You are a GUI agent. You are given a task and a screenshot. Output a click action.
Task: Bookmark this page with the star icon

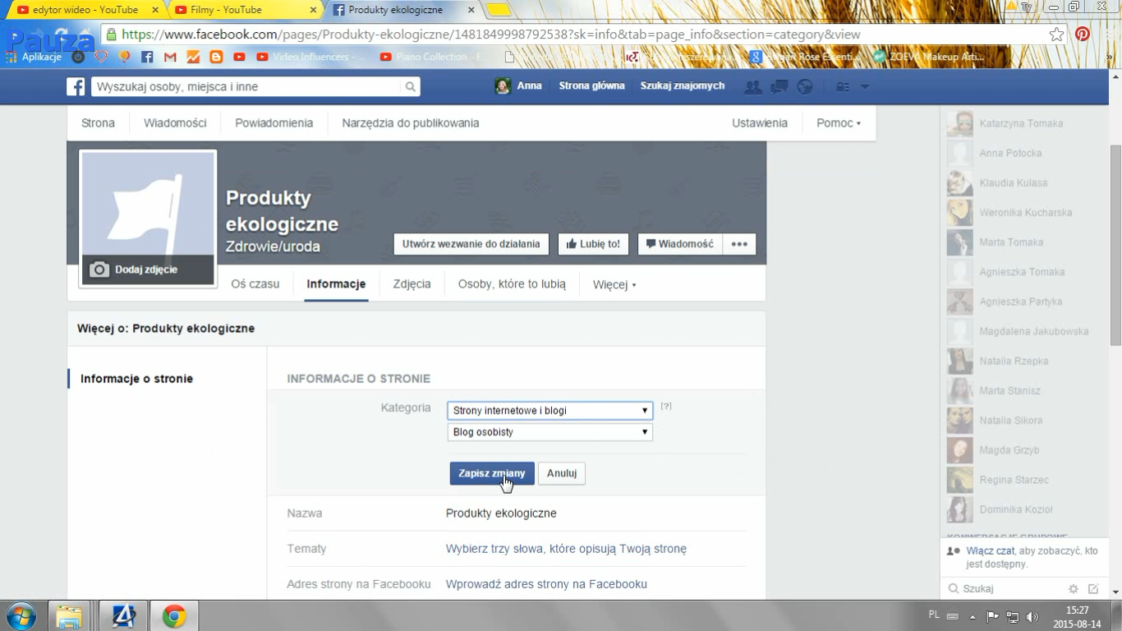(x=1056, y=35)
